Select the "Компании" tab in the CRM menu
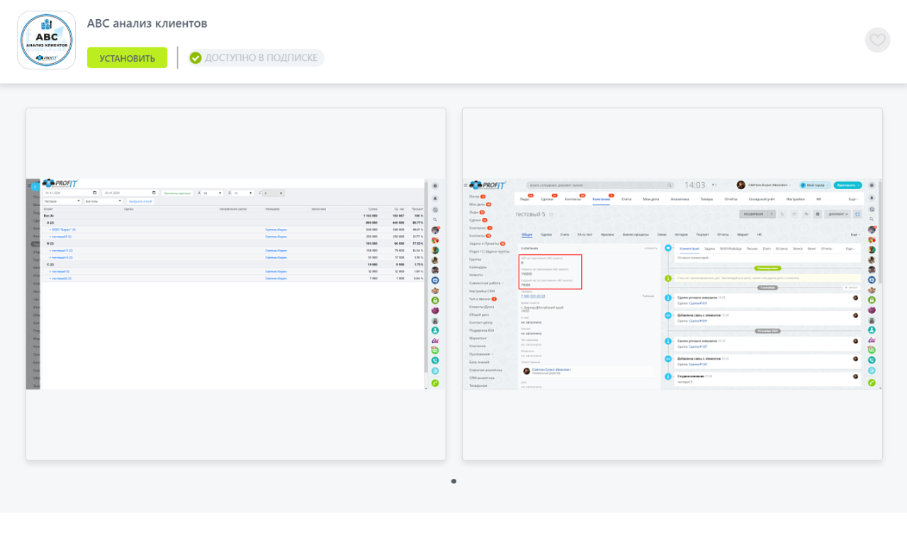This screenshot has height=549, width=907. tap(601, 199)
